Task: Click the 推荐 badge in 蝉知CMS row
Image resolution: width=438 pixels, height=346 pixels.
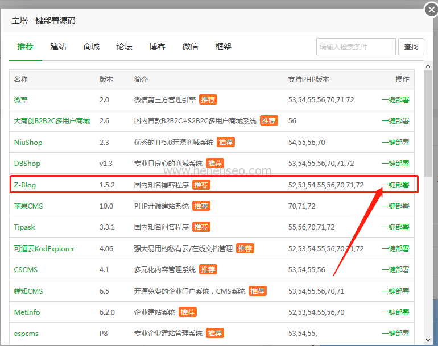Action: pyautogui.click(x=257, y=291)
